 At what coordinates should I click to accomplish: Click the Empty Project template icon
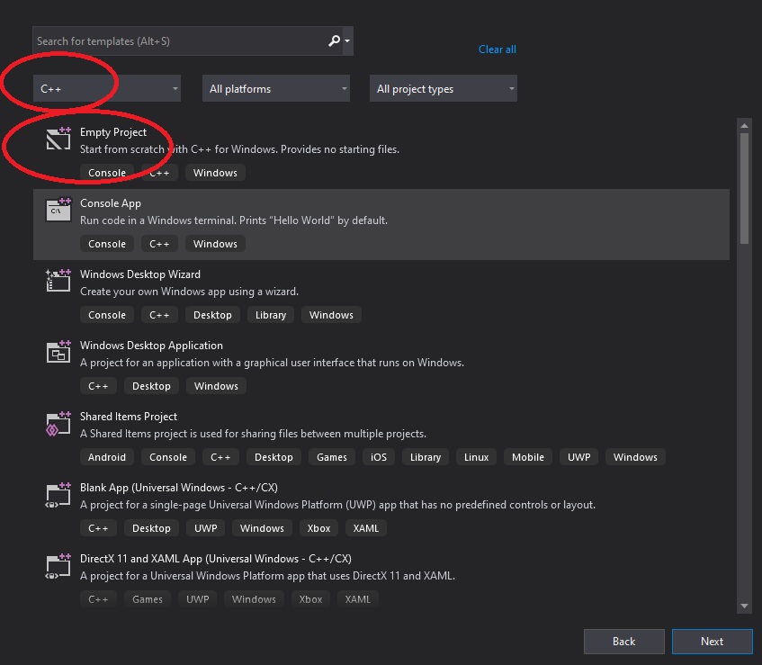coord(58,139)
